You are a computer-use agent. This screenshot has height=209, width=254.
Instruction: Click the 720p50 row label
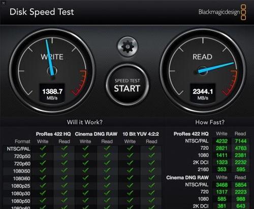click(22, 156)
